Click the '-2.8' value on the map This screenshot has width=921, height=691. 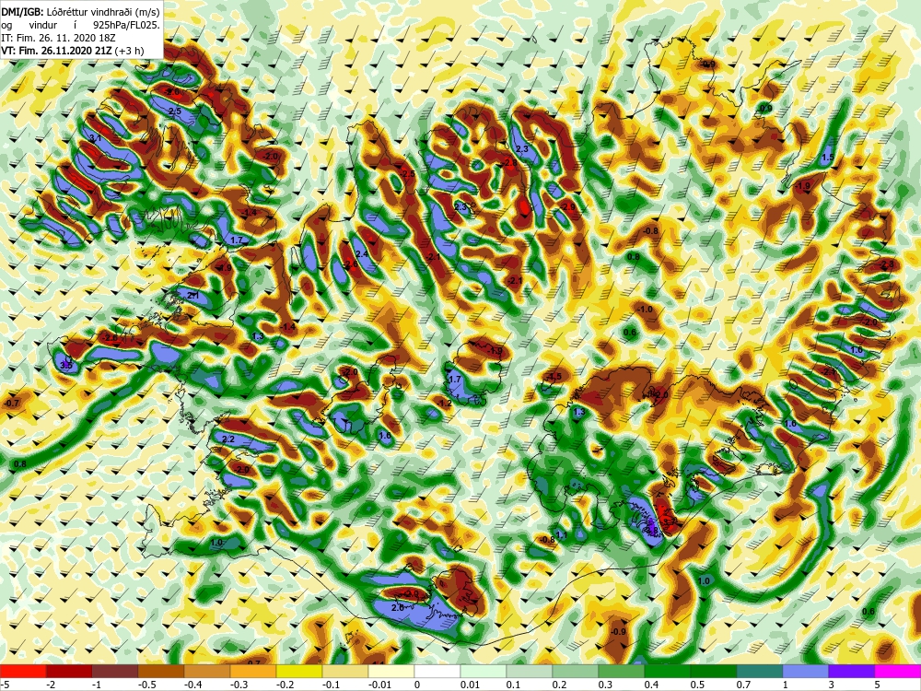pyautogui.click(x=509, y=163)
